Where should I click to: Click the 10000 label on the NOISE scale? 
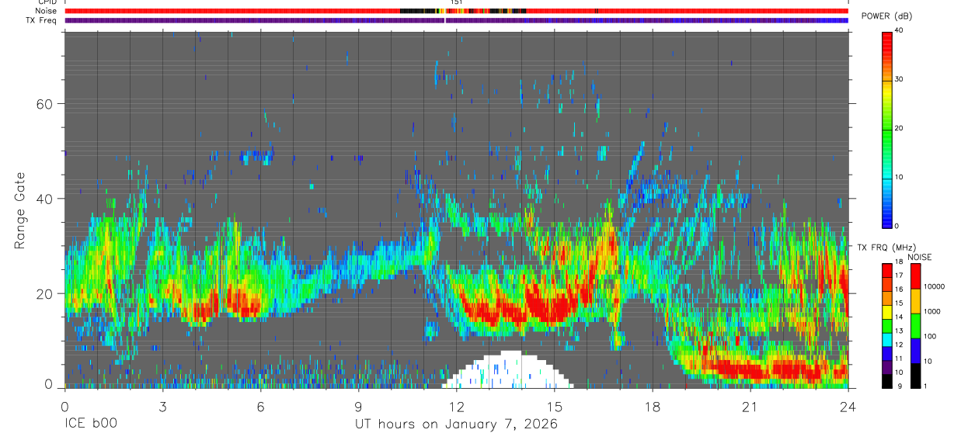934,286
